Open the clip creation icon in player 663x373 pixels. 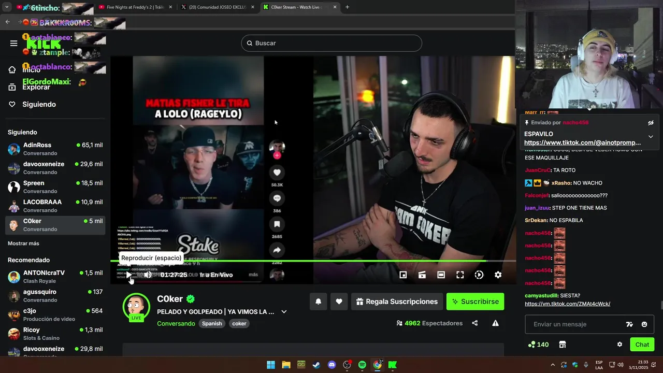pyautogui.click(x=422, y=275)
